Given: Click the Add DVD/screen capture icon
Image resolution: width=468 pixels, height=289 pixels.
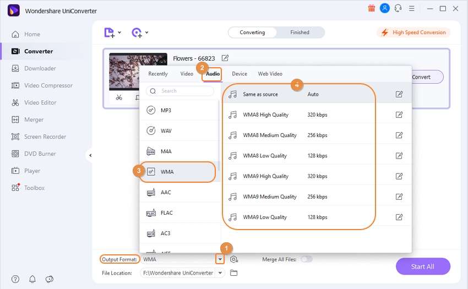Looking at the screenshot, I should point(137,32).
